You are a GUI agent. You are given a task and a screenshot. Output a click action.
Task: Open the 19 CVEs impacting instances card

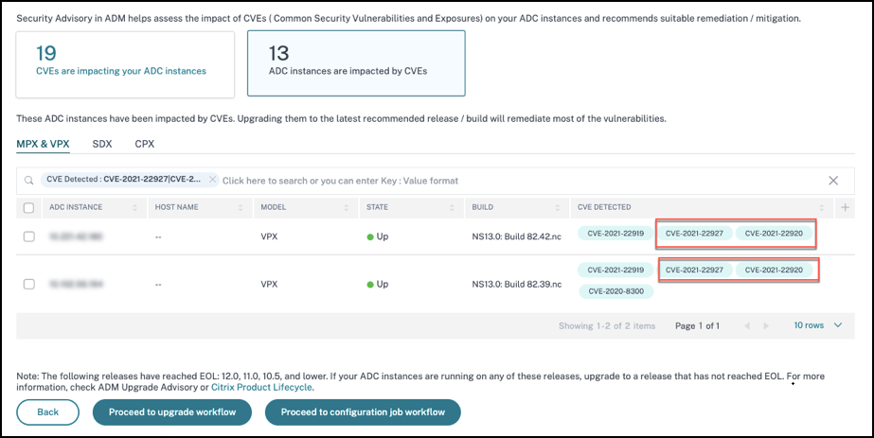click(x=125, y=64)
